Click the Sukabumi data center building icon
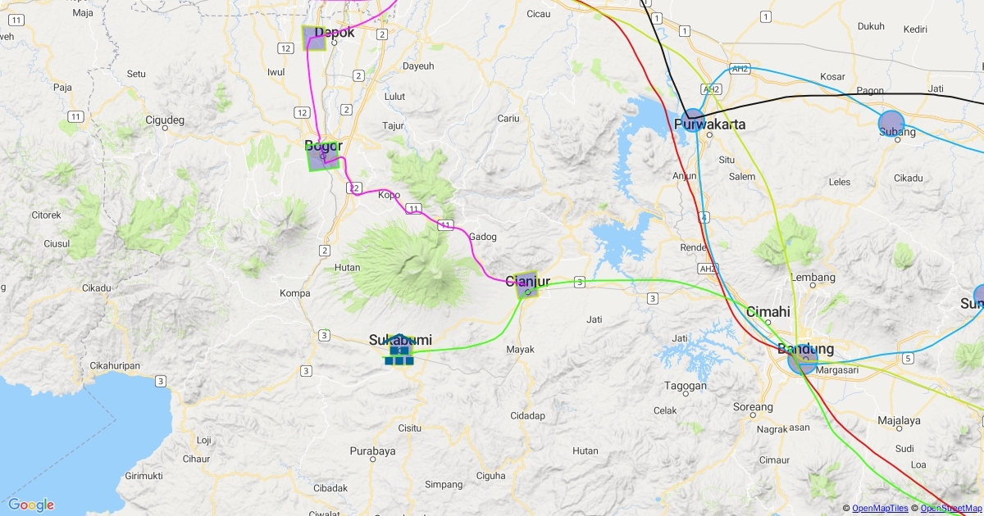This screenshot has height=516, width=984. click(x=399, y=350)
